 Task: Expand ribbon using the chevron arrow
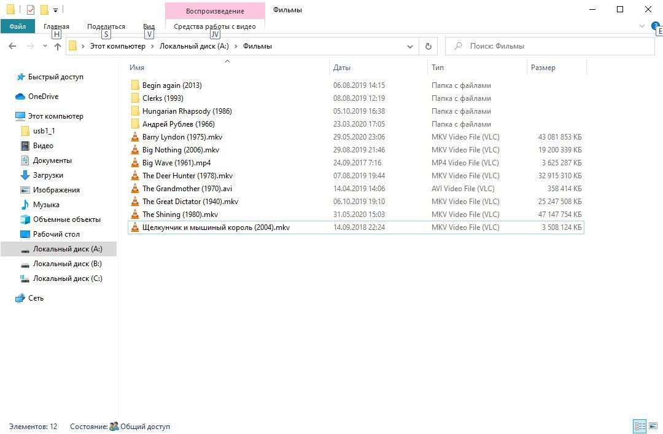coord(642,26)
